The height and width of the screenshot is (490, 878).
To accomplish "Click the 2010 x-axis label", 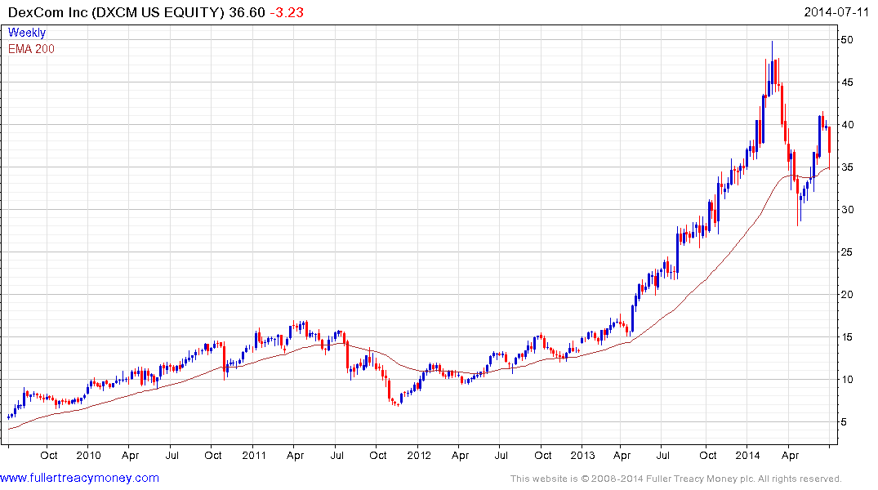I will point(88,455).
